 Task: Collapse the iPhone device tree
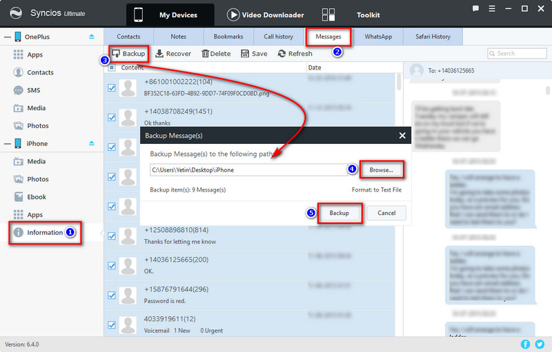pyautogui.click(x=8, y=144)
